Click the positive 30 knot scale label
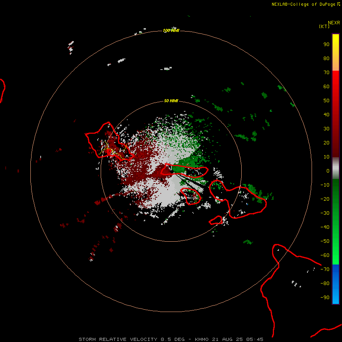The width and height of the screenshot is (342, 342). 326,129
